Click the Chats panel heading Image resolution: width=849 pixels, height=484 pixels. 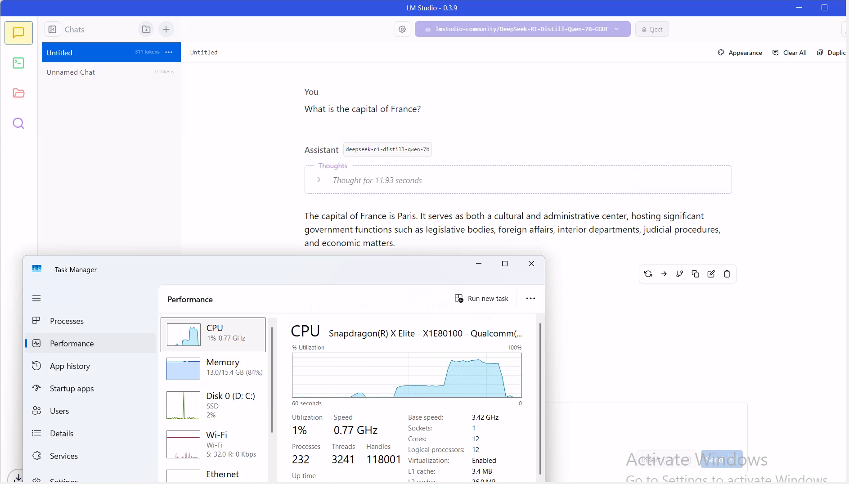pyautogui.click(x=74, y=29)
